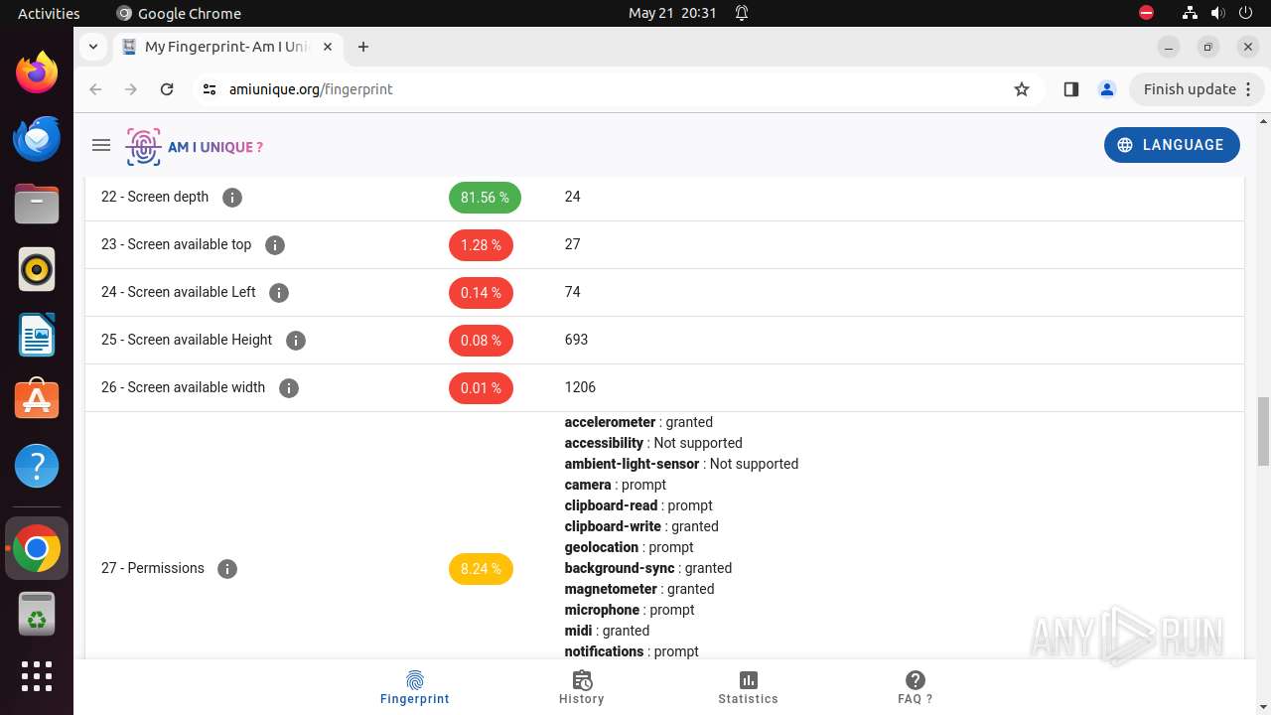Switch to the History bottom tab

point(582,687)
